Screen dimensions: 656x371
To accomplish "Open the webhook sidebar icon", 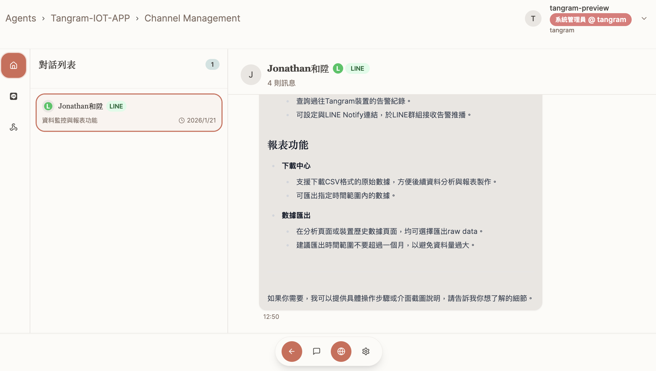I will (x=13, y=127).
